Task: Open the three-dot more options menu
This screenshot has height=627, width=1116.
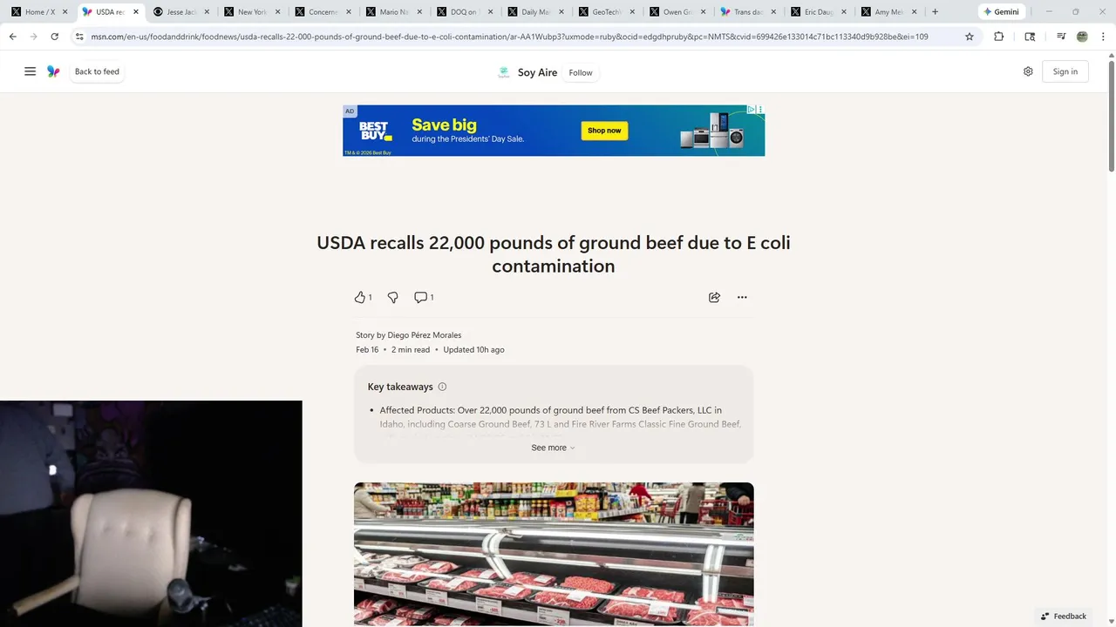Action: click(742, 297)
